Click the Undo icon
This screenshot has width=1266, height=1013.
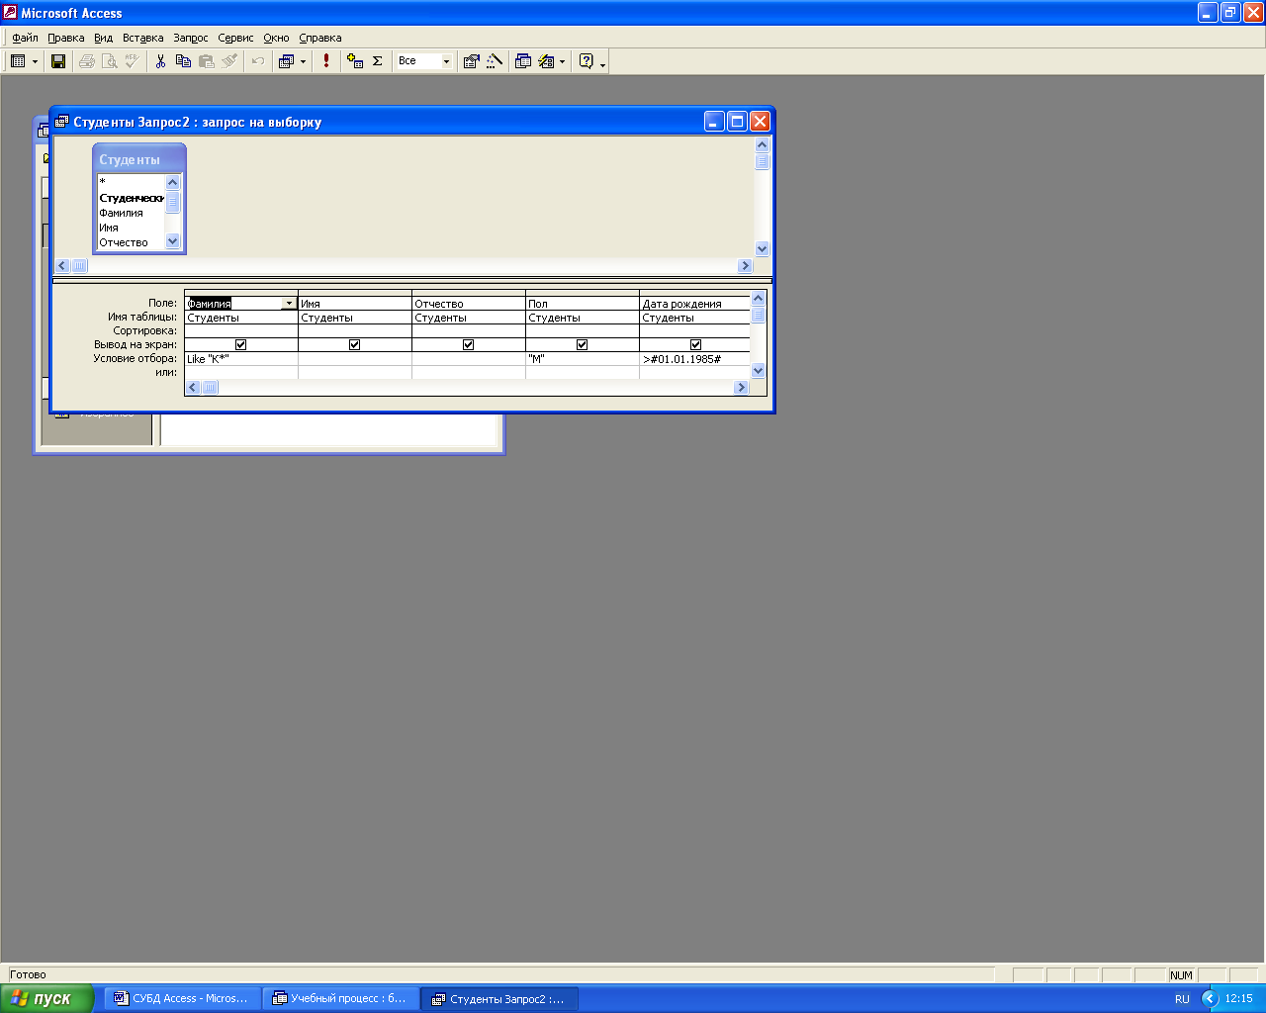[x=258, y=61]
